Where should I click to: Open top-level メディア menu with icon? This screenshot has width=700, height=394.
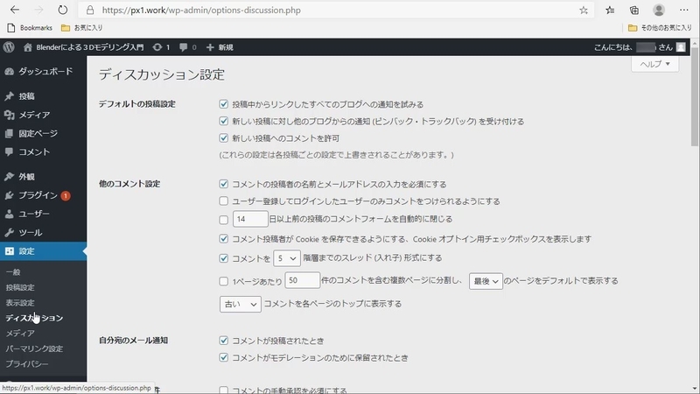coord(43,115)
